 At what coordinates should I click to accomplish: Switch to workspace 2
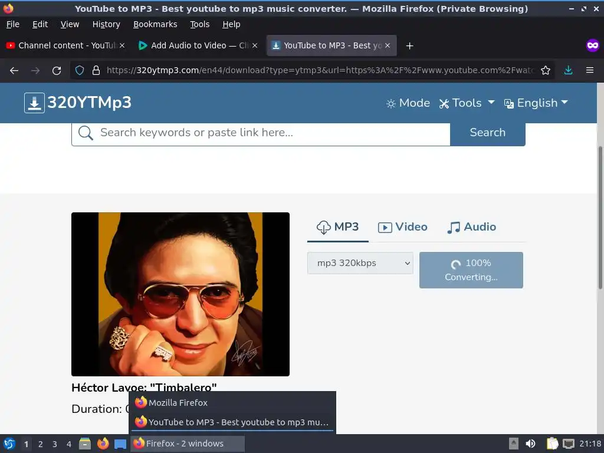click(41, 444)
